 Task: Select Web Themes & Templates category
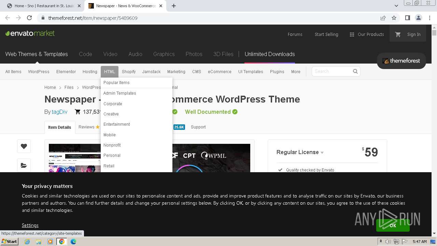pyautogui.click(x=37, y=54)
